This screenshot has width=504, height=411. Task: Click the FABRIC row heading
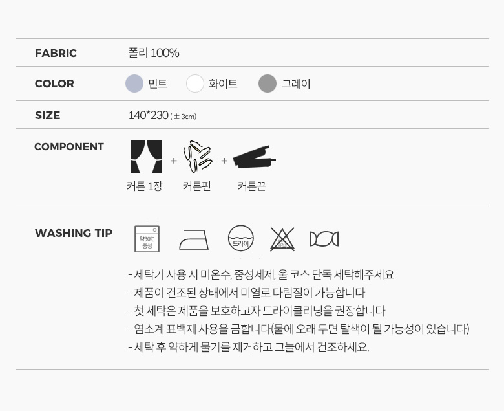(x=56, y=53)
